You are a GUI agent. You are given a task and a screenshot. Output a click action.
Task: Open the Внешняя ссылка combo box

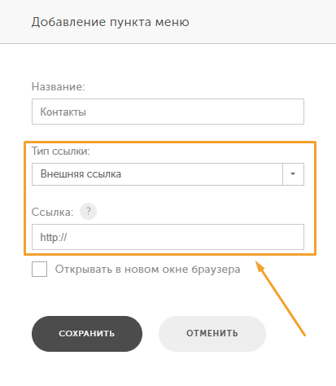(x=168, y=174)
